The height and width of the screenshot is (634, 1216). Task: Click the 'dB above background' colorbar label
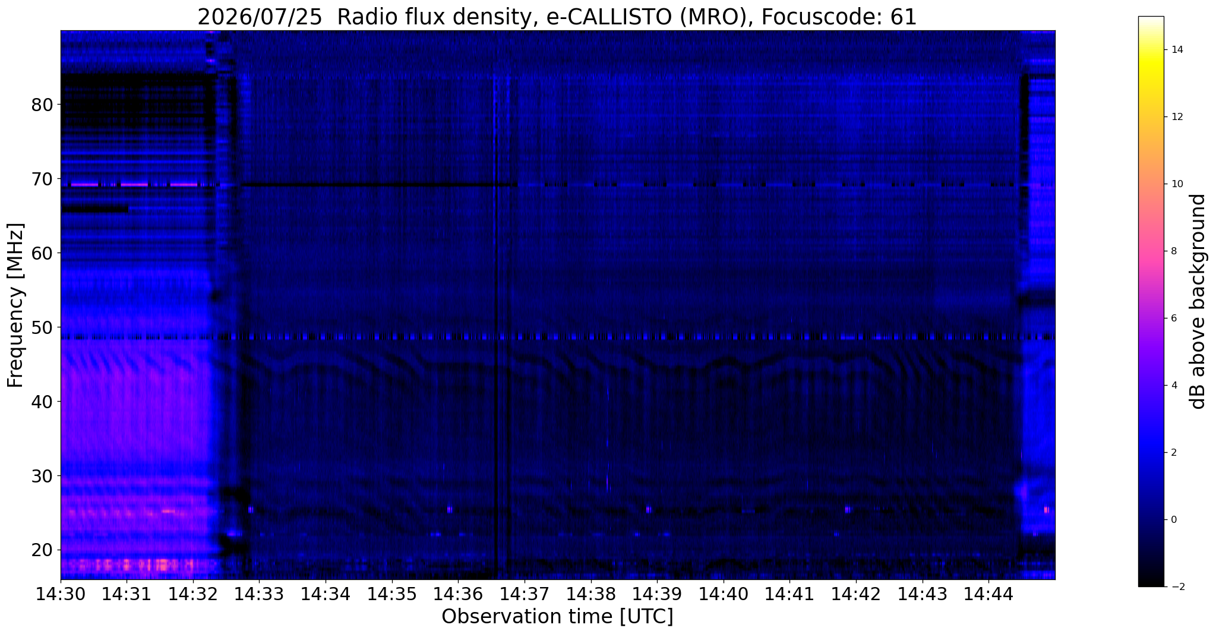(x=1198, y=302)
